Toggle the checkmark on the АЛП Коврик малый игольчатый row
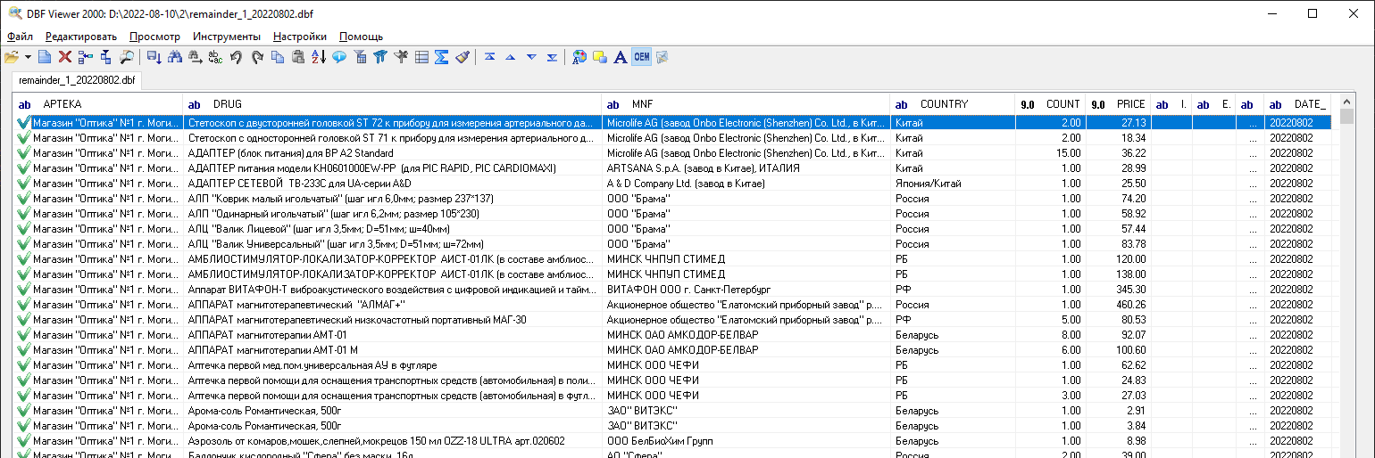This screenshot has width=1375, height=458. pos(23,198)
